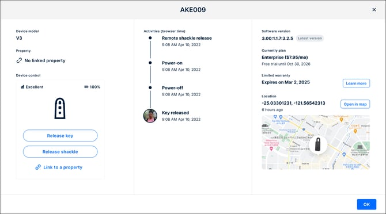
Task: Select the Power-off timeline dot
Action: (x=150, y=87)
